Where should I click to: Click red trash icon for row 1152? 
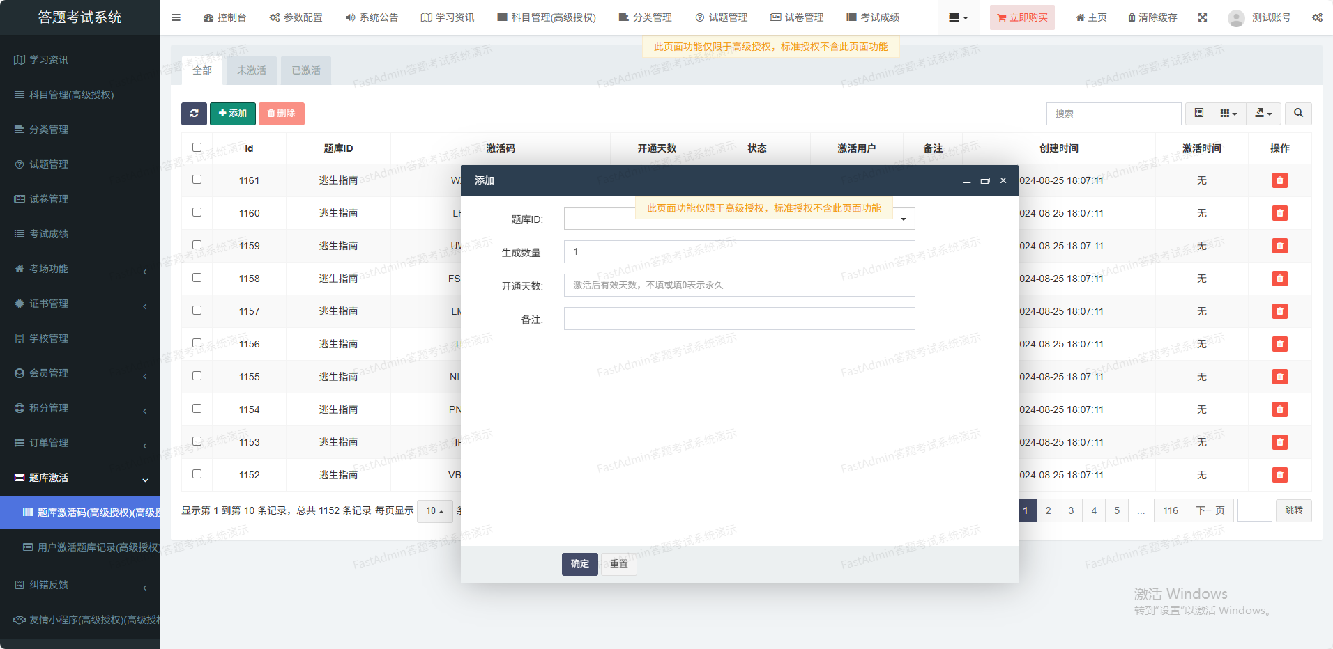1279,475
